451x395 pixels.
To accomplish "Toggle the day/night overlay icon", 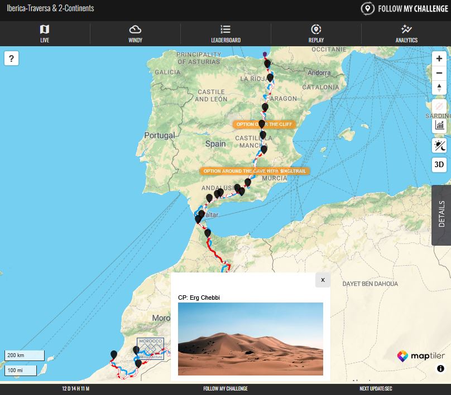I will coord(439,145).
